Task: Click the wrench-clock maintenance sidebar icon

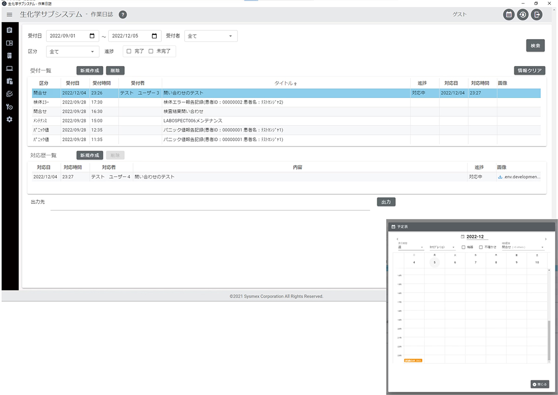Action: click(x=9, y=107)
